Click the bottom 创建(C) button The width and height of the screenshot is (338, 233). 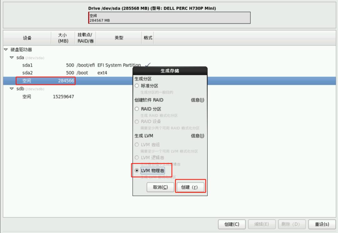coord(232,224)
